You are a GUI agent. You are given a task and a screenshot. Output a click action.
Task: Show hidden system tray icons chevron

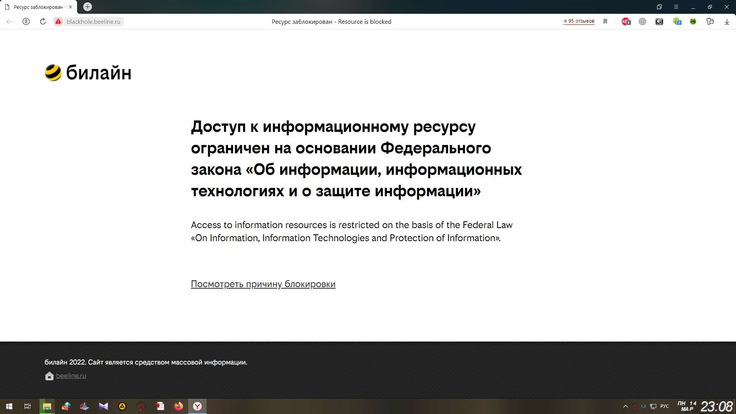coord(626,406)
